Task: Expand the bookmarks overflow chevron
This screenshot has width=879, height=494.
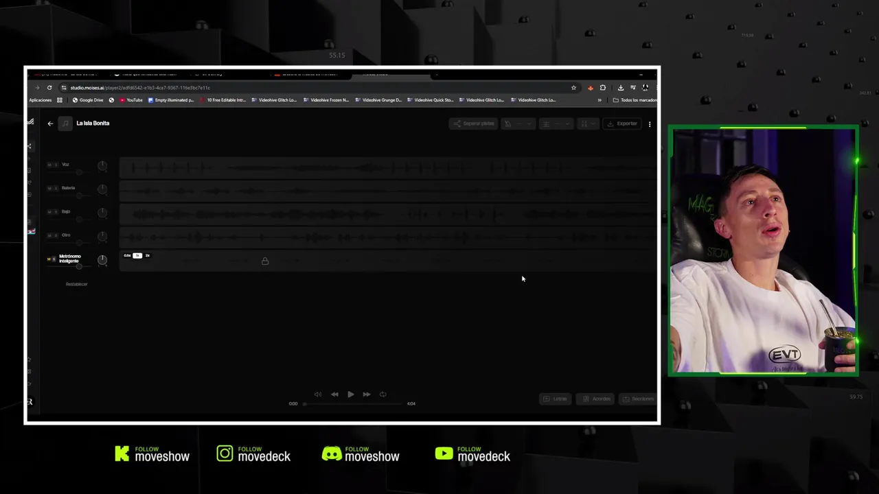Action: (600, 100)
